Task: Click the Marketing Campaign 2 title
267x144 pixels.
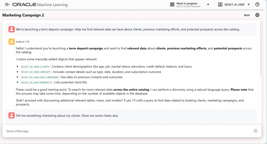Action: point(23,15)
